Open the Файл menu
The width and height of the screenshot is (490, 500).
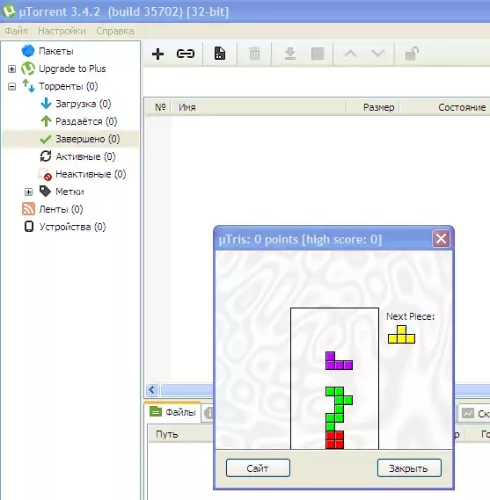(17, 31)
